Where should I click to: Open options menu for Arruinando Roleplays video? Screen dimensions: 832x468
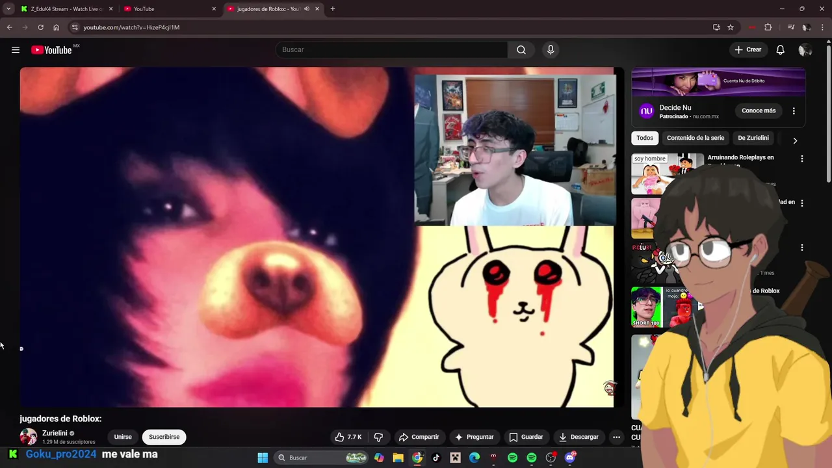pyautogui.click(x=802, y=159)
